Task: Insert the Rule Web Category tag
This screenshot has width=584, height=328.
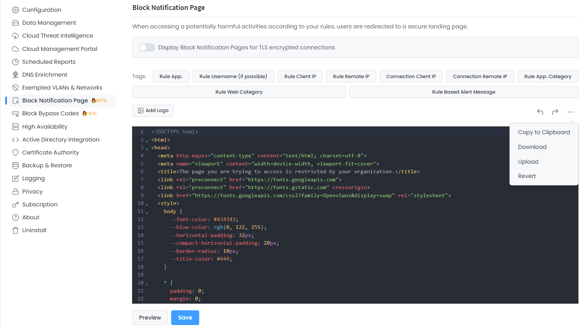Action: (239, 92)
